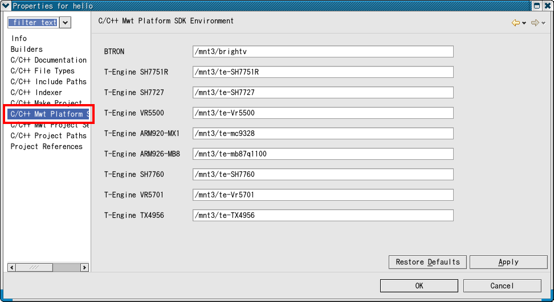Maximize the Properties for hello window
This screenshot has height=302, width=554.
(x=537, y=6)
